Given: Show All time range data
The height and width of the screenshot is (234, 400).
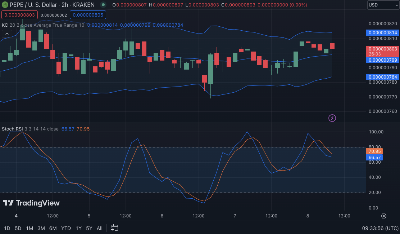Looking at the screenshot, I should pos(100,228).
